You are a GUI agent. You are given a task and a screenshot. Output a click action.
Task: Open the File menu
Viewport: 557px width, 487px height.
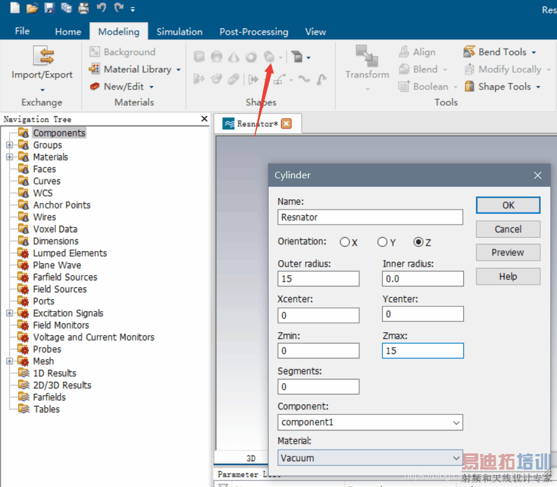[22, 31]
